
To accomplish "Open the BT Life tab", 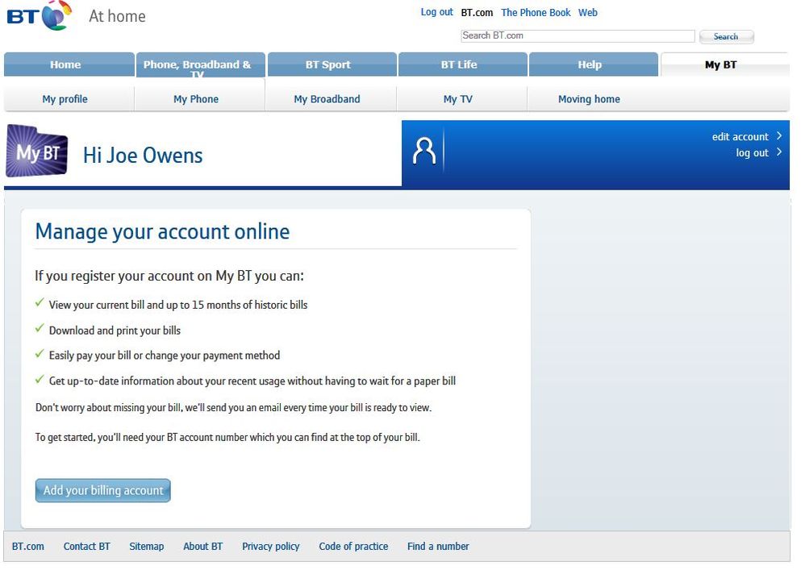I will pos(459,64).
